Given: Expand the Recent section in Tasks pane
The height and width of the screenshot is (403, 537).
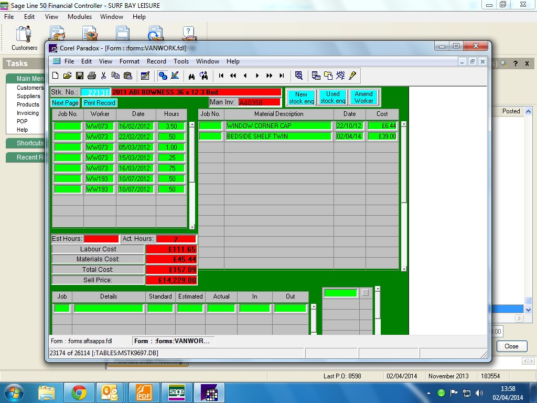Looking at the screenshot, I should [27, 157].
